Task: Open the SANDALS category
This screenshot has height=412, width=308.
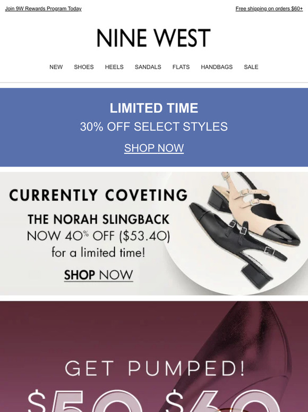Action: [148, 67]
